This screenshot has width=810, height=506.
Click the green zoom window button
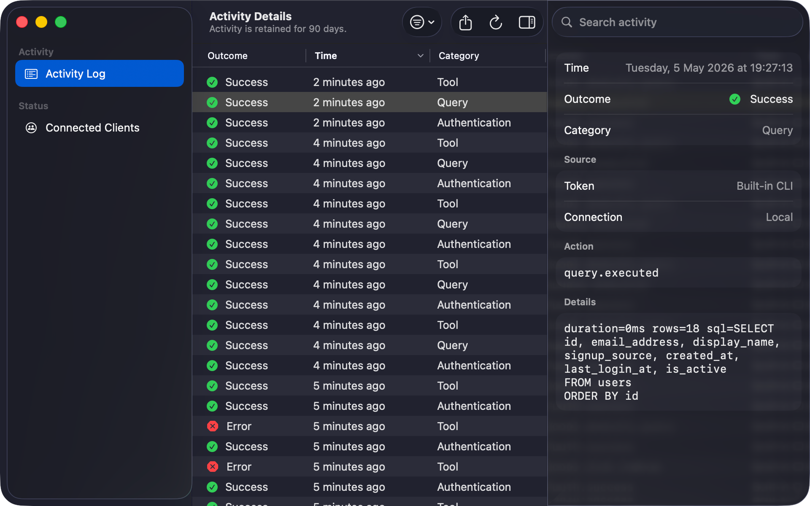(61, 22)
